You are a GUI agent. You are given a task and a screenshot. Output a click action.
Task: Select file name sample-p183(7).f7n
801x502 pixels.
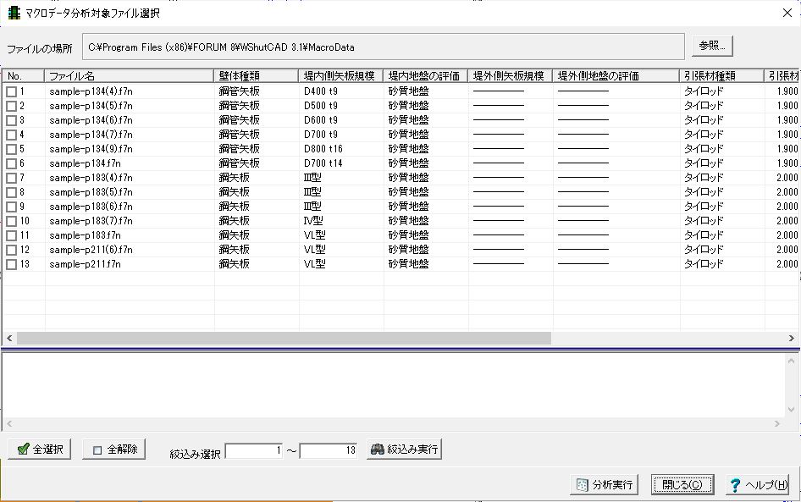[x=91, y=221]
